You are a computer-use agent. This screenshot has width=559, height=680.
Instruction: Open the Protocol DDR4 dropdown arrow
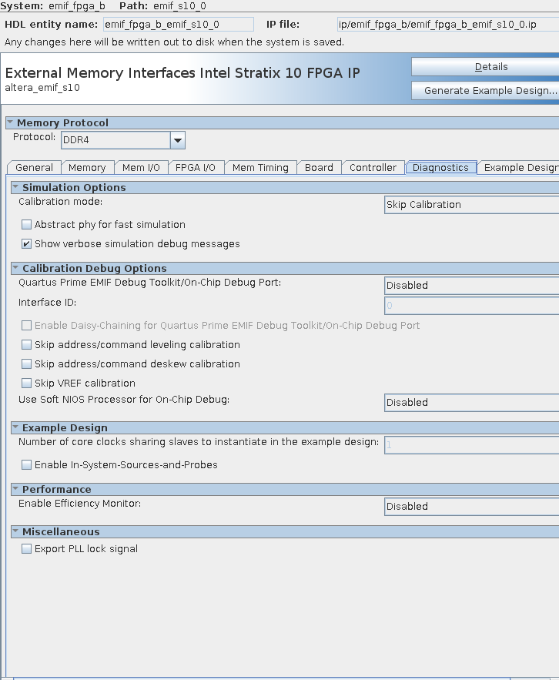point(177,140)
